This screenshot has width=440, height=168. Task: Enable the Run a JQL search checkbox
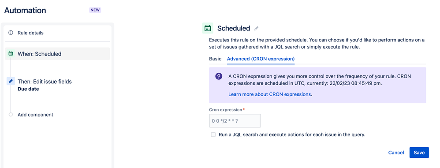213,134
